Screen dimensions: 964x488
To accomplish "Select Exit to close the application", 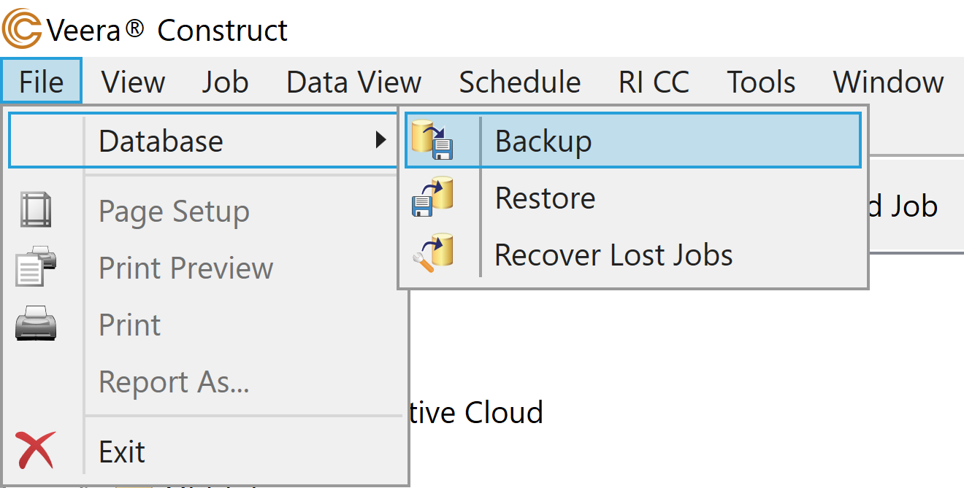I will [122, 450].
